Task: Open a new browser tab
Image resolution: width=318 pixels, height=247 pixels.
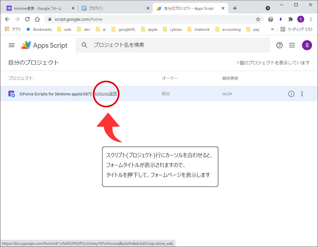Action: point(235,8)
